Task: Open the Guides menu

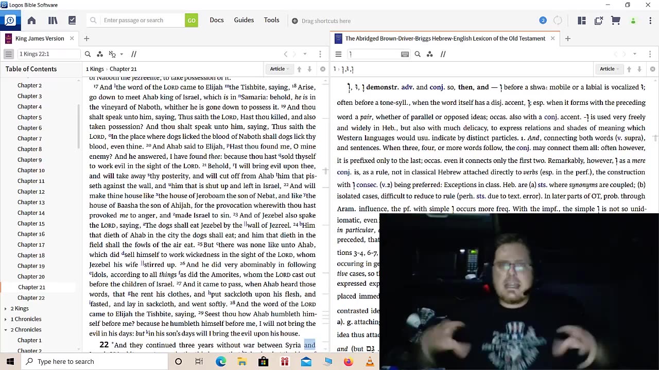Action: [x=244, y=20]
